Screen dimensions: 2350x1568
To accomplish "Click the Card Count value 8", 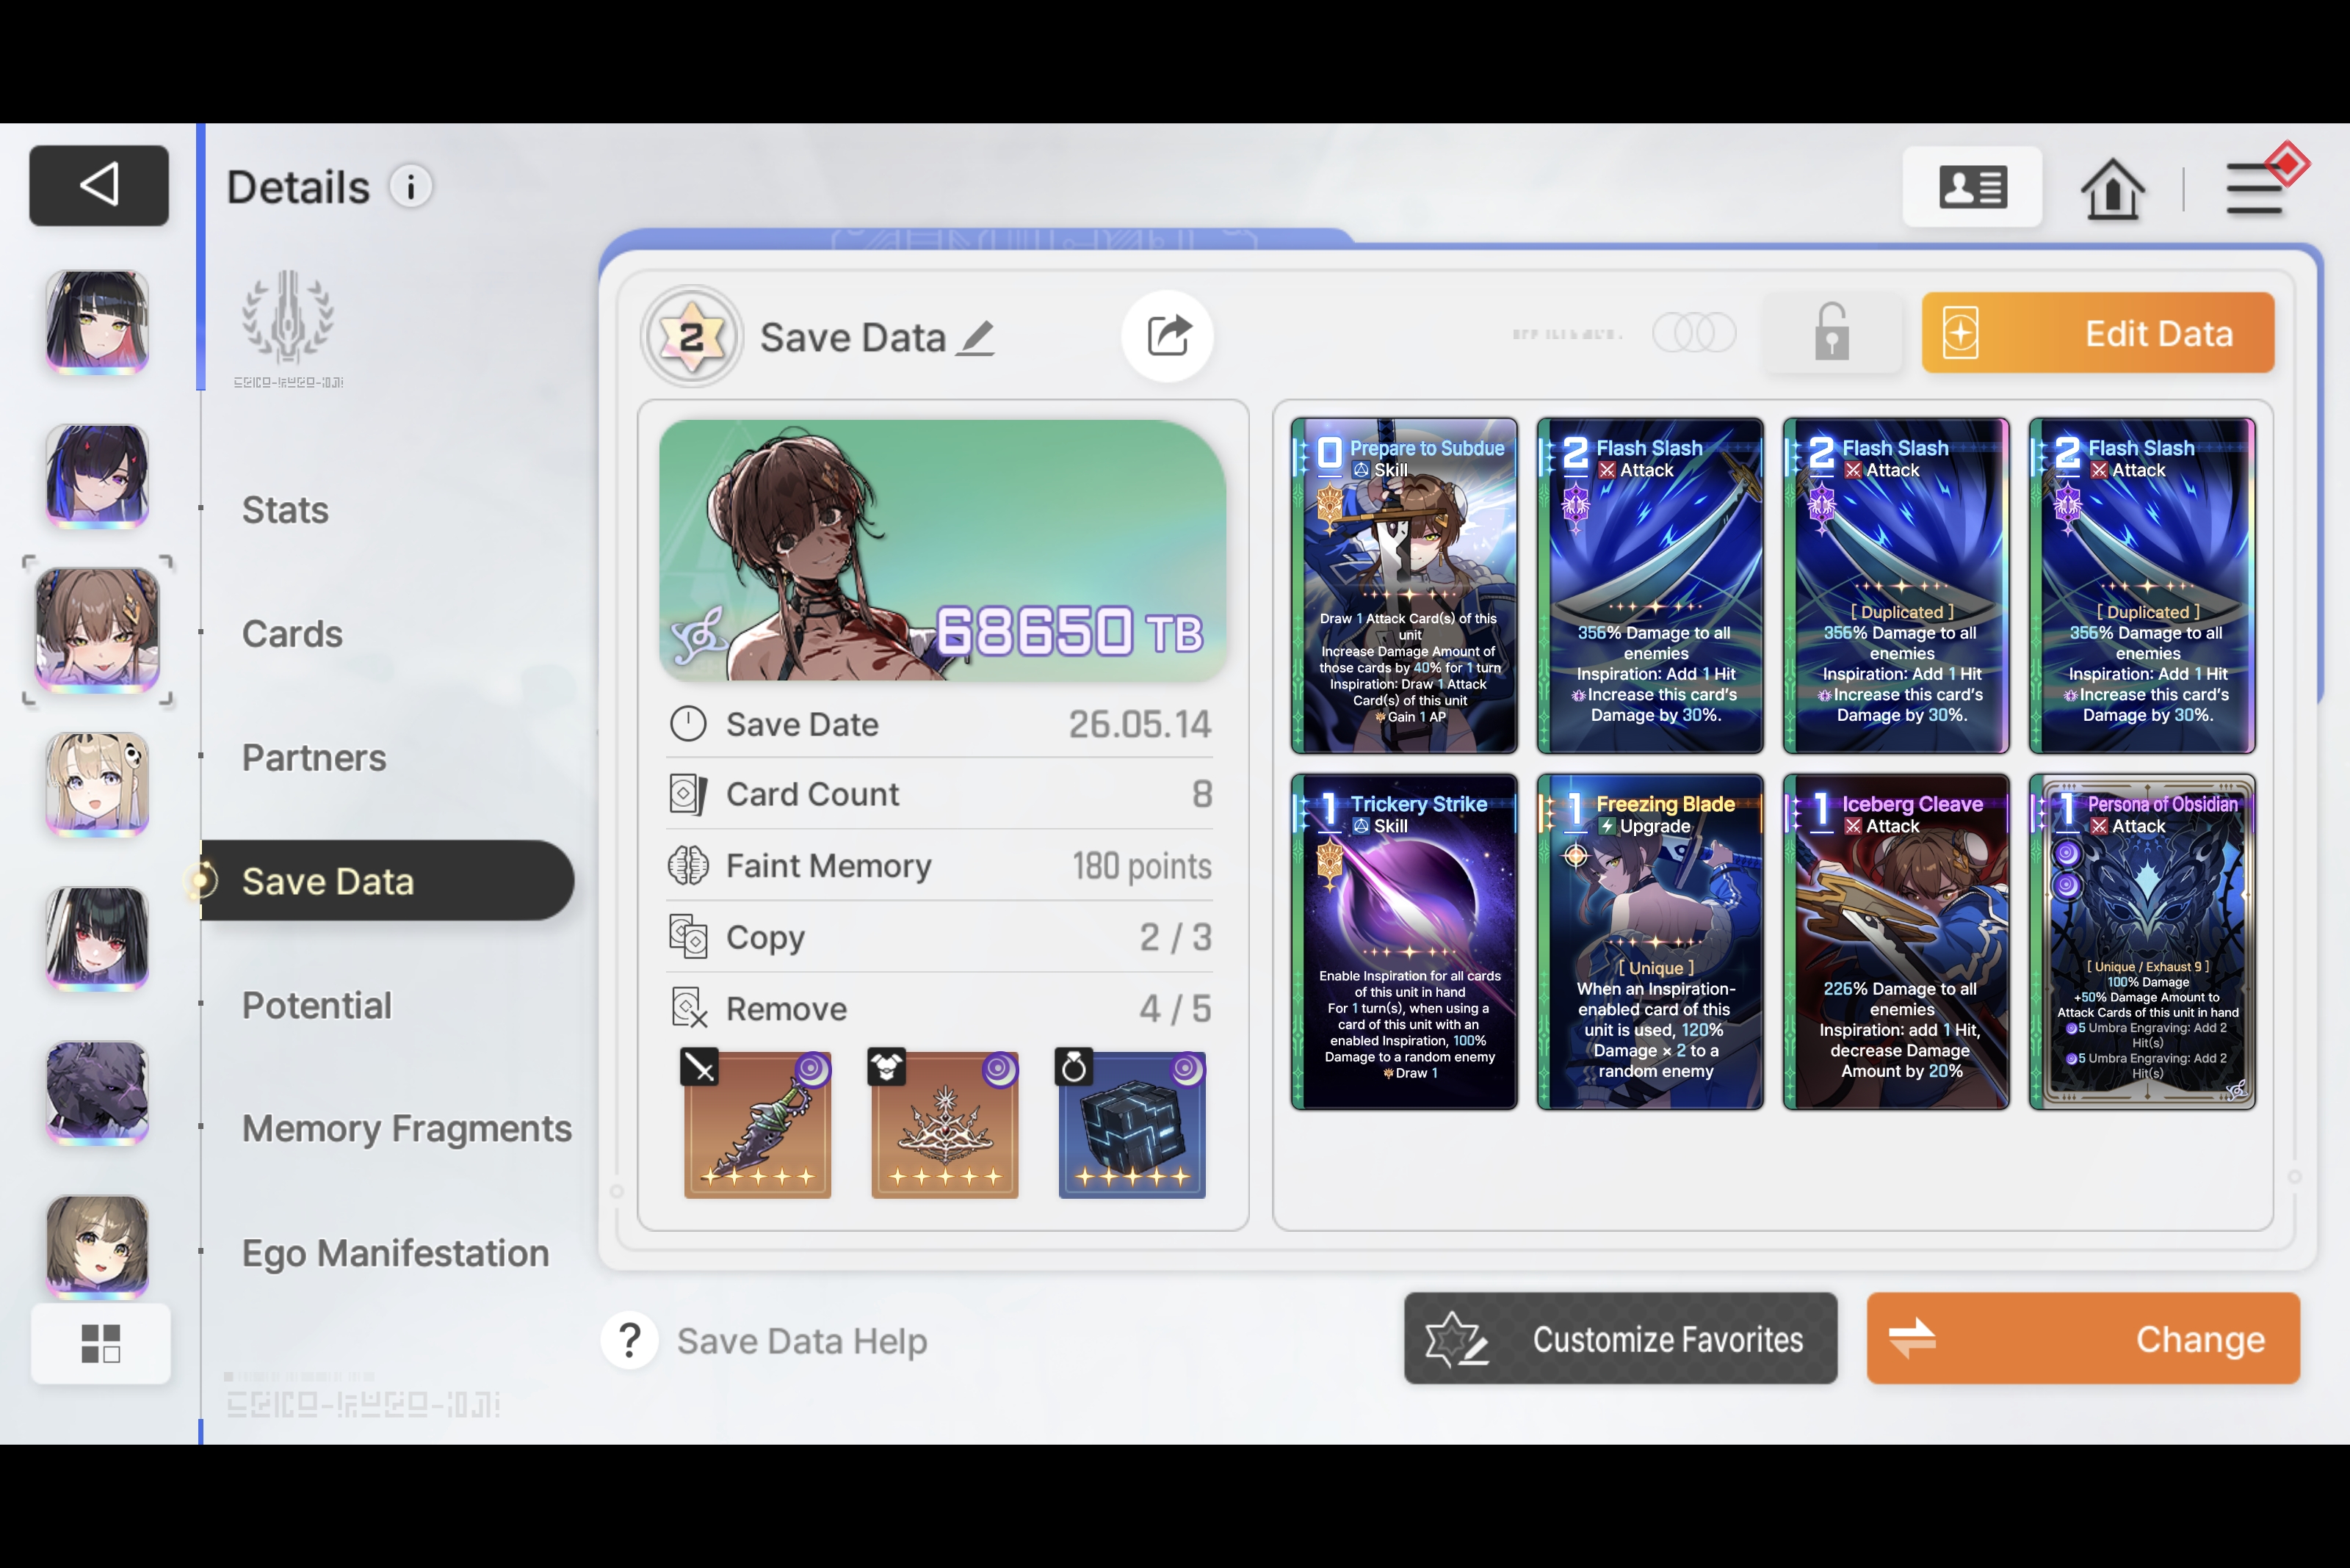I will coord(1201,794).
